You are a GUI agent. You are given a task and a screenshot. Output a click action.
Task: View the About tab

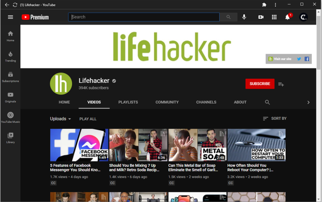point(240,102)
